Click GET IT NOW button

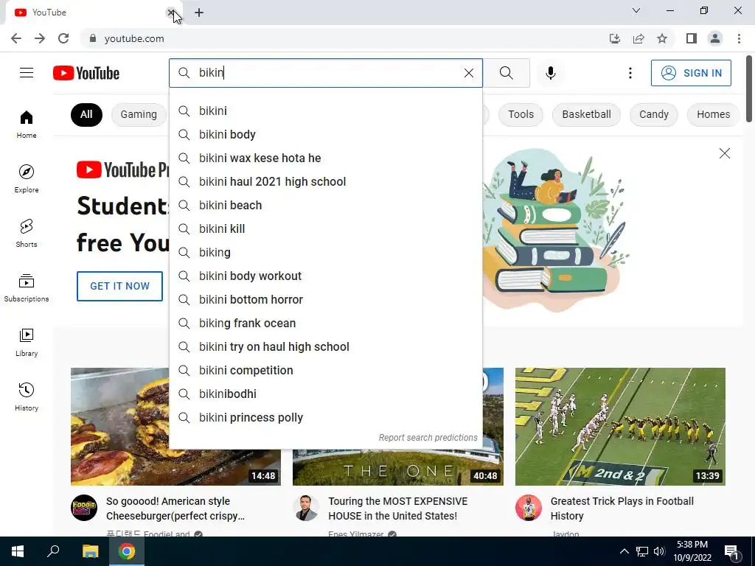pyautogui.click(x=120, y=287)
